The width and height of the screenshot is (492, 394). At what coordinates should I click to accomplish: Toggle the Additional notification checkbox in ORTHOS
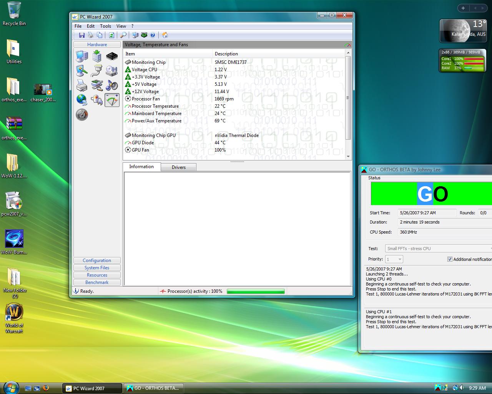tap(450, 259)
